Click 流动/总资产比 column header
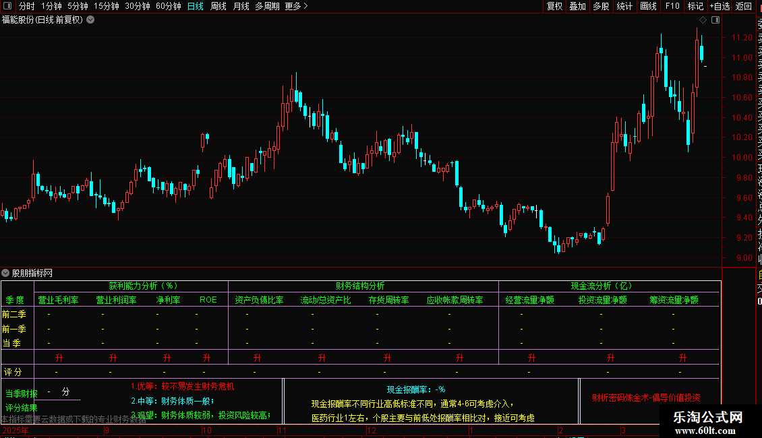762x438 pixels. coord(326,300)
